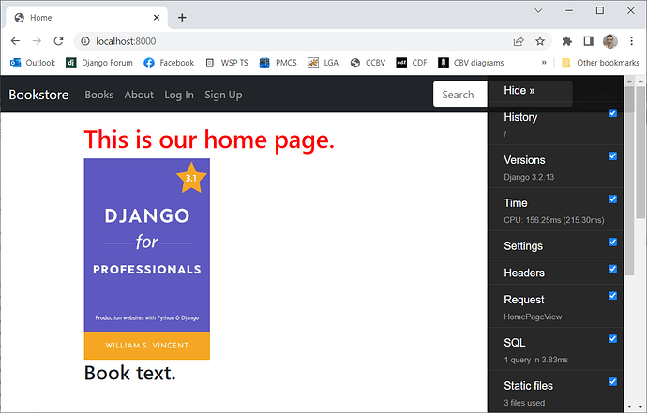Open the Static files debug panel

click(x=528, y=386)
